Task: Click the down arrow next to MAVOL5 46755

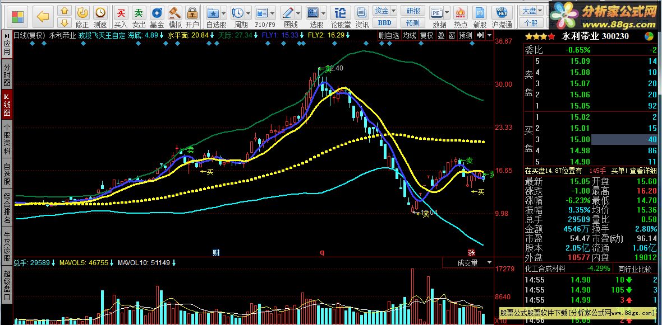Action: [112, 263]
